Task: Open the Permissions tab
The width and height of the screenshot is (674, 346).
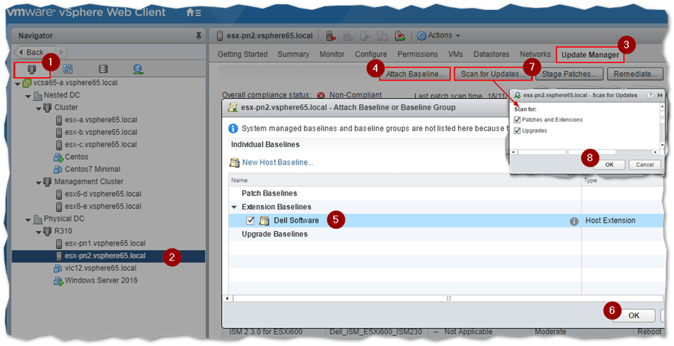Action: (x=417, y=54)
